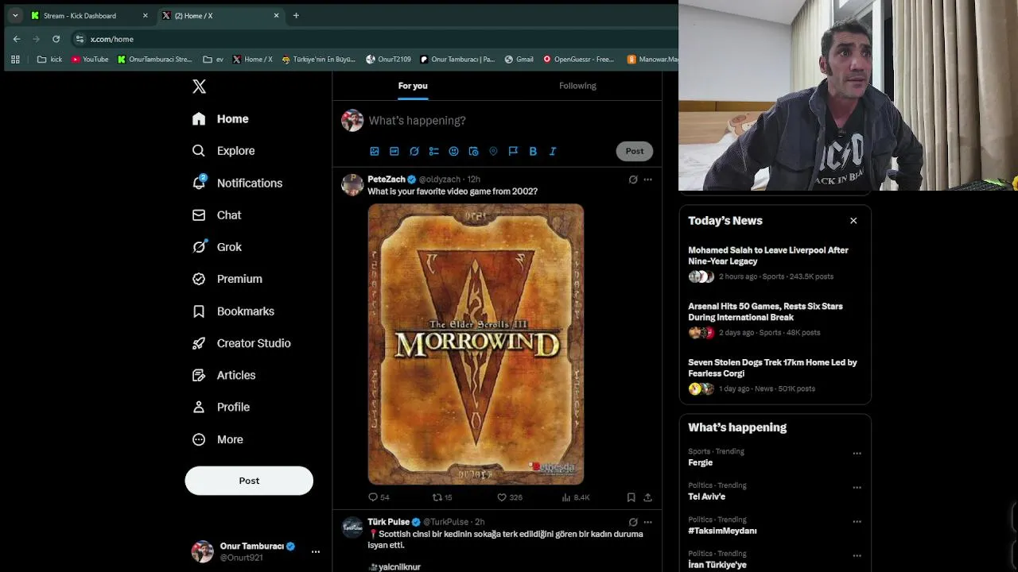
Task: Open the browser tab search dropdown arrow
Action: pos(15,16)
